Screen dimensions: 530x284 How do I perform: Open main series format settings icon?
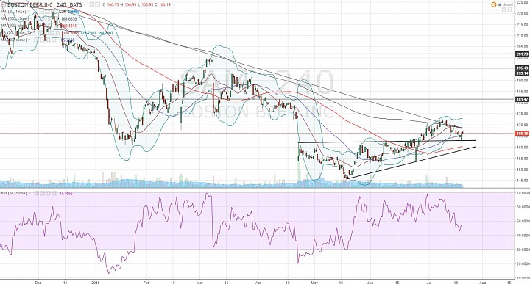click(x=98, y=4)
